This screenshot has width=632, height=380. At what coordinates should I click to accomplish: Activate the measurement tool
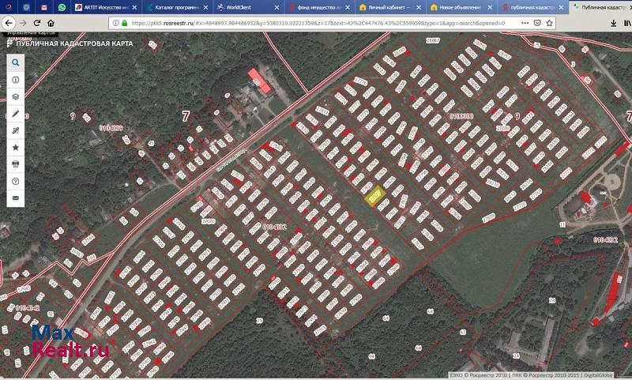pyautogui.click(x=15, y=130)
